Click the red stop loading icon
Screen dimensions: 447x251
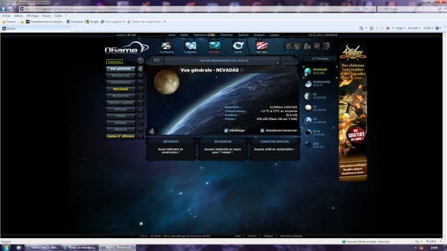(373, 9)
